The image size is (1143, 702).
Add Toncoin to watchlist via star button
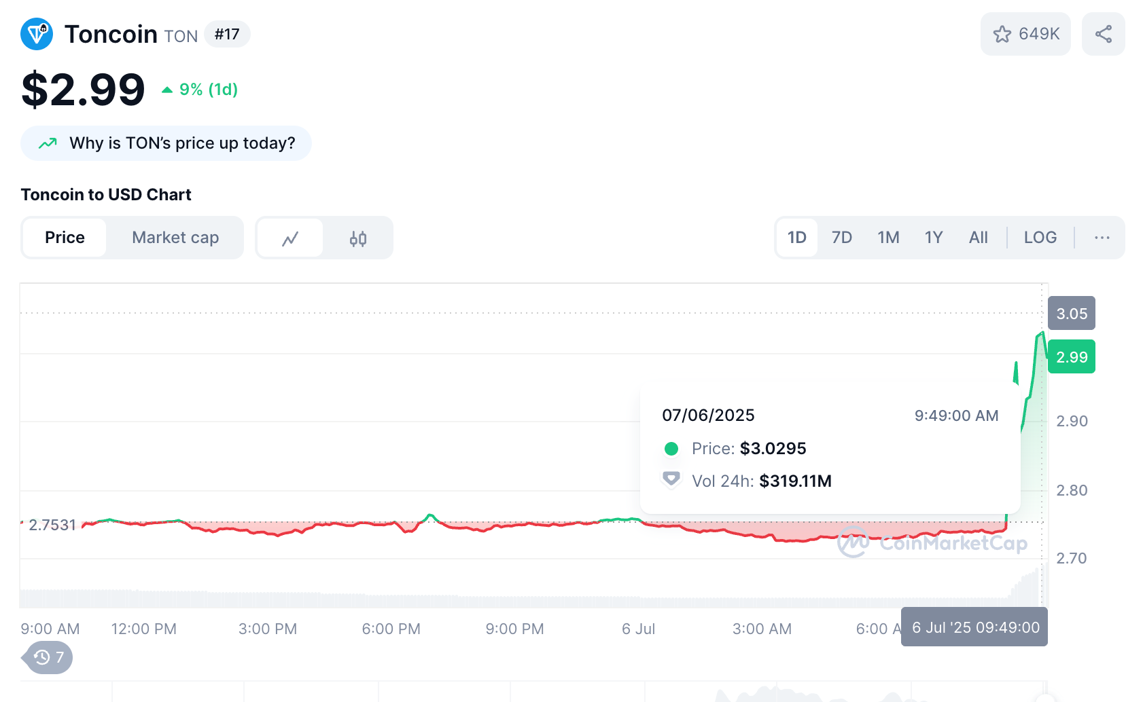1025,34
